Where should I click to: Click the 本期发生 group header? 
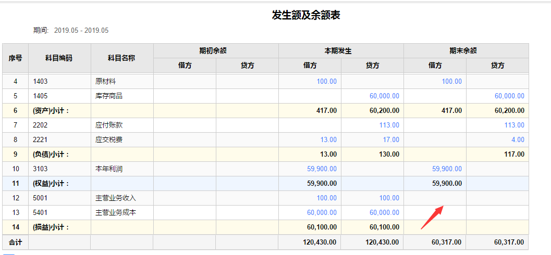click(341, 51)
